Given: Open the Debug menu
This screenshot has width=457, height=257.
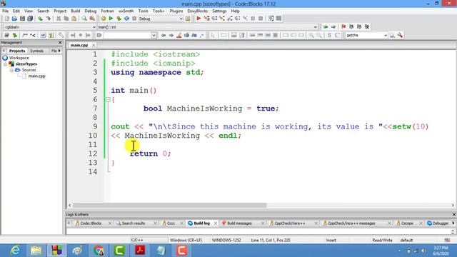Looking at the screenshot, I should pyautogui.click(x=91, y=11).
